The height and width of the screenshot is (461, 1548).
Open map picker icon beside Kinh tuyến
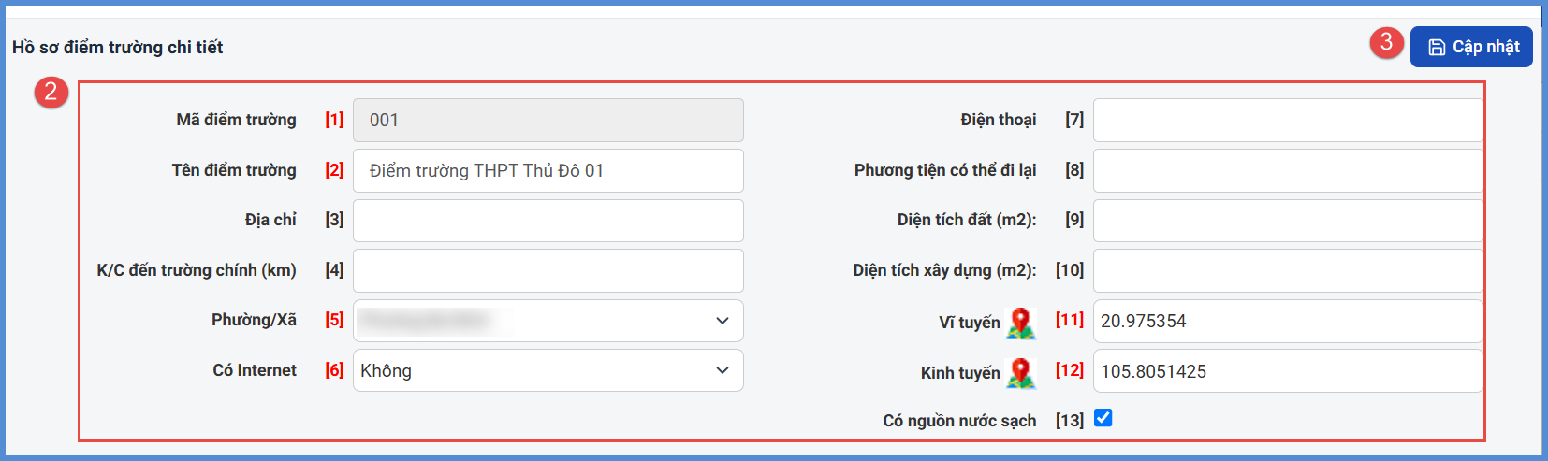1021,373
